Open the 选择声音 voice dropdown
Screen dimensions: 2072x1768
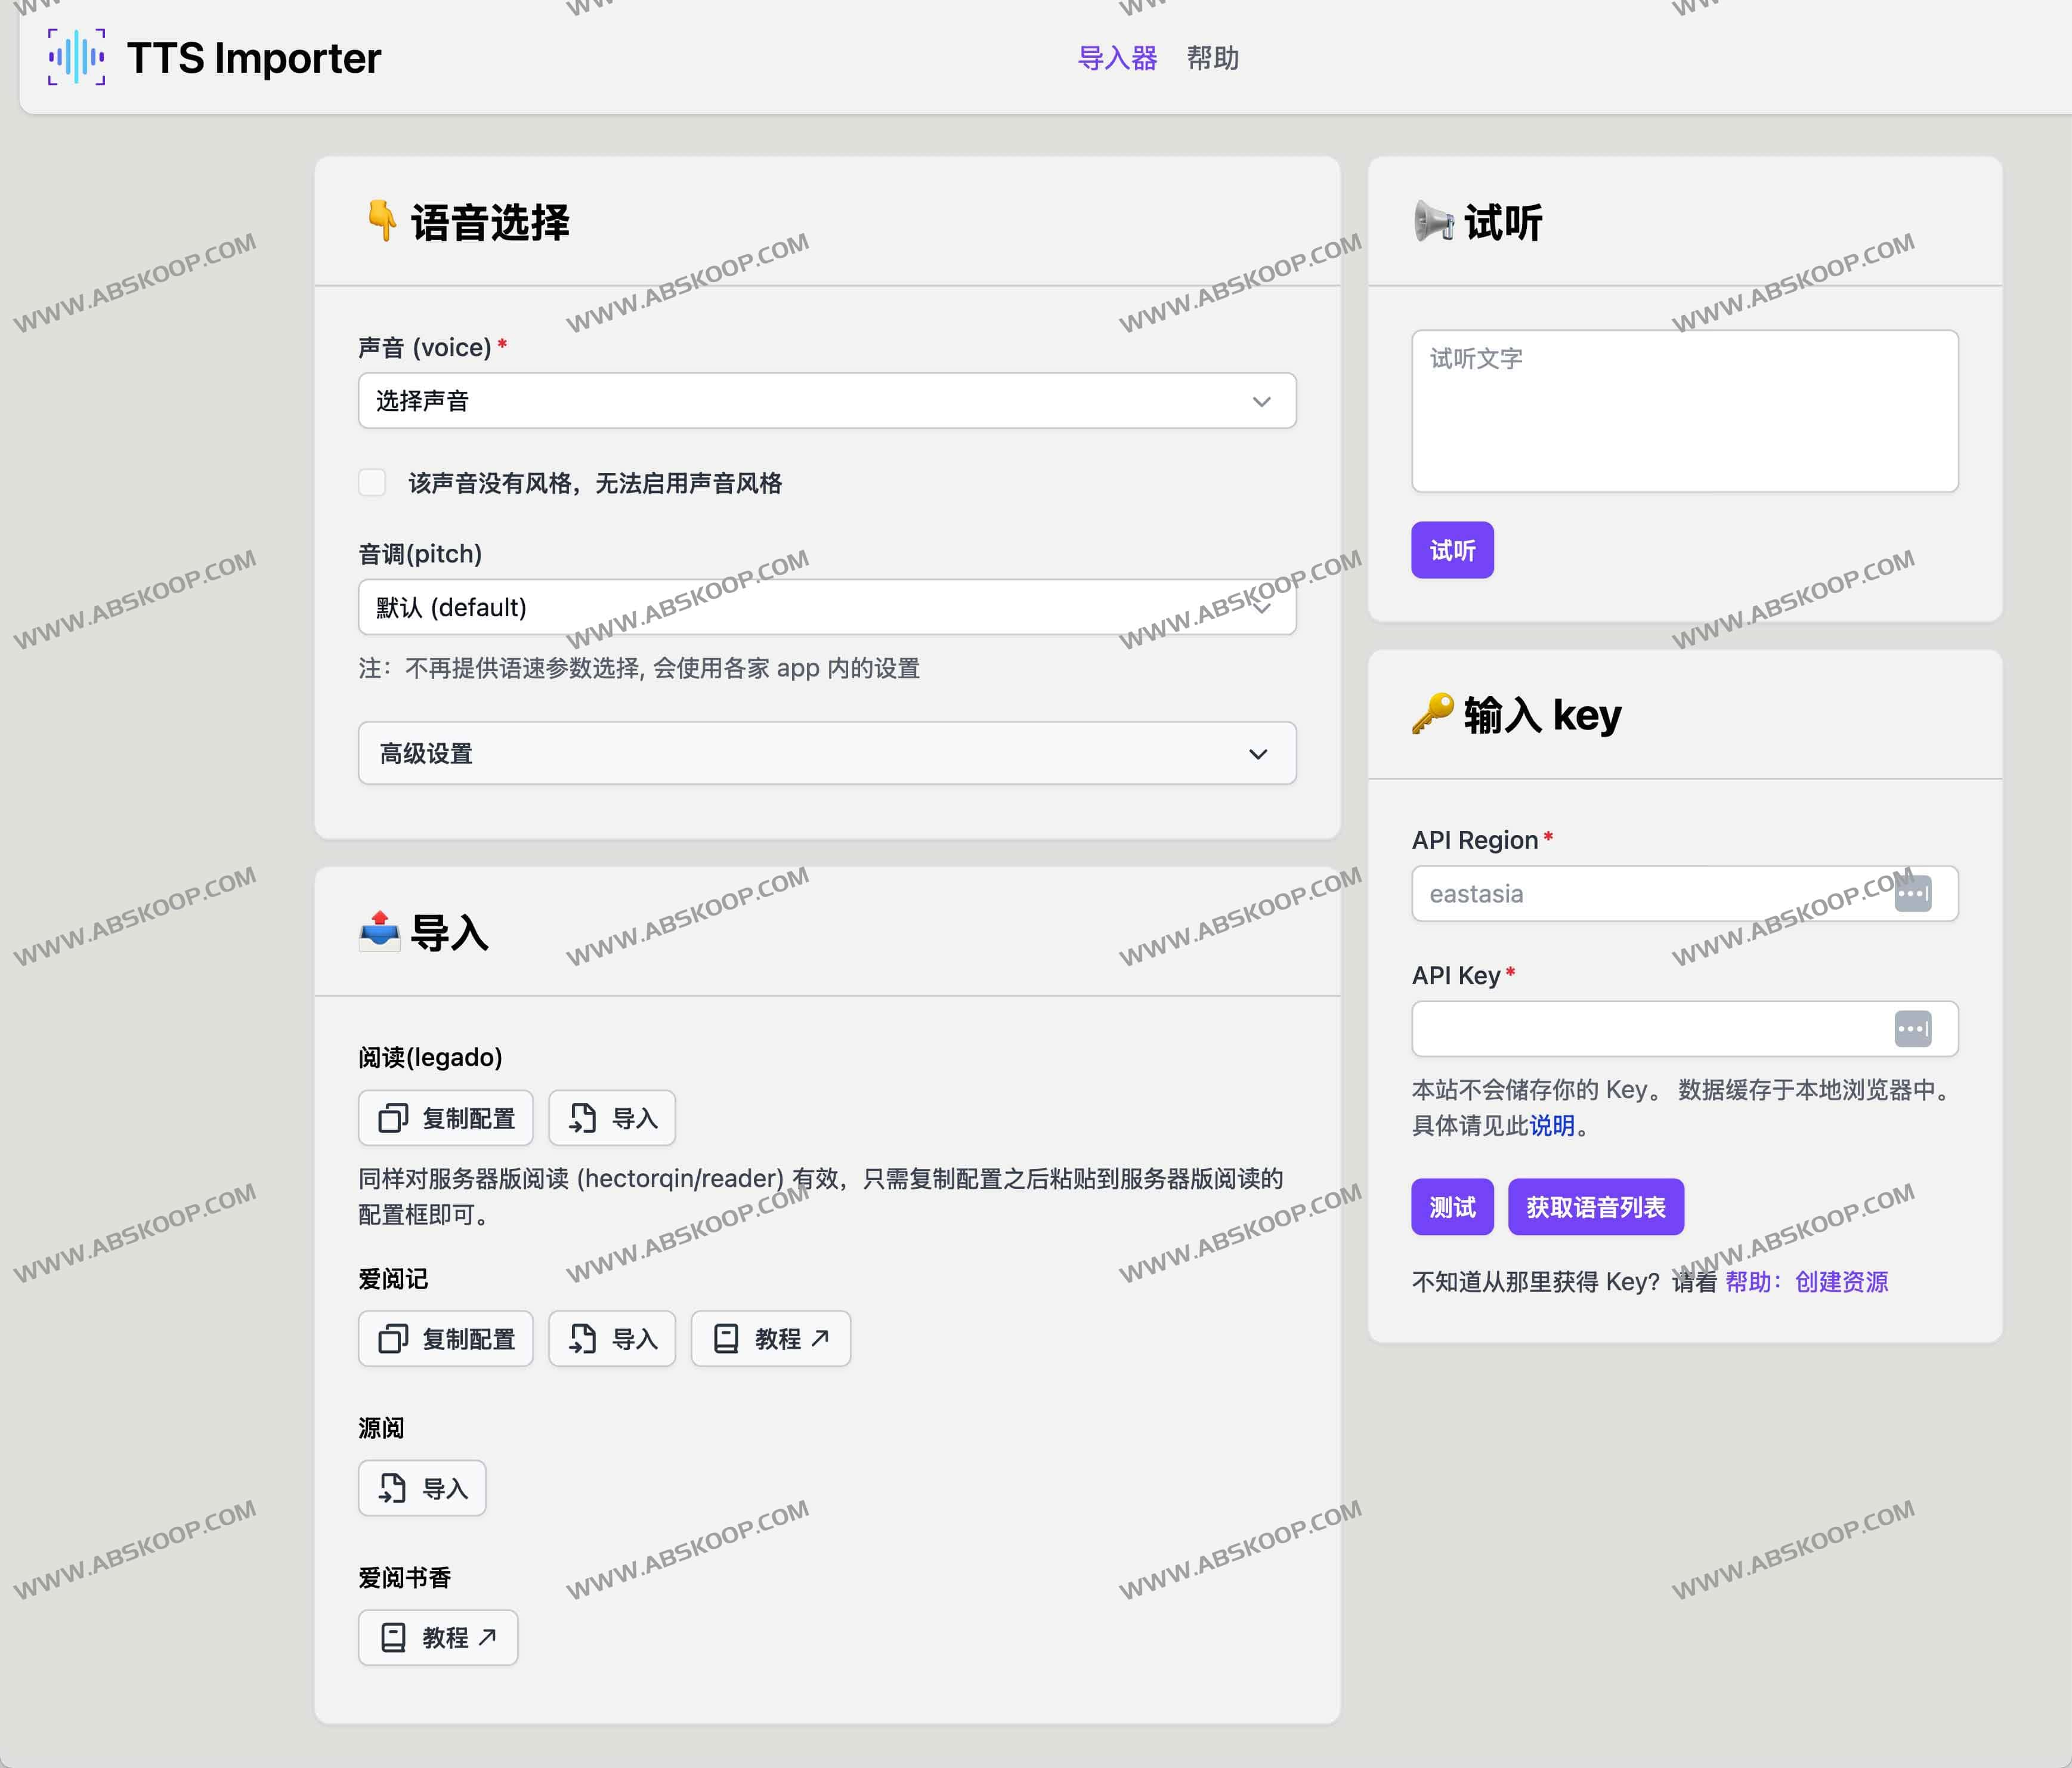827,401
